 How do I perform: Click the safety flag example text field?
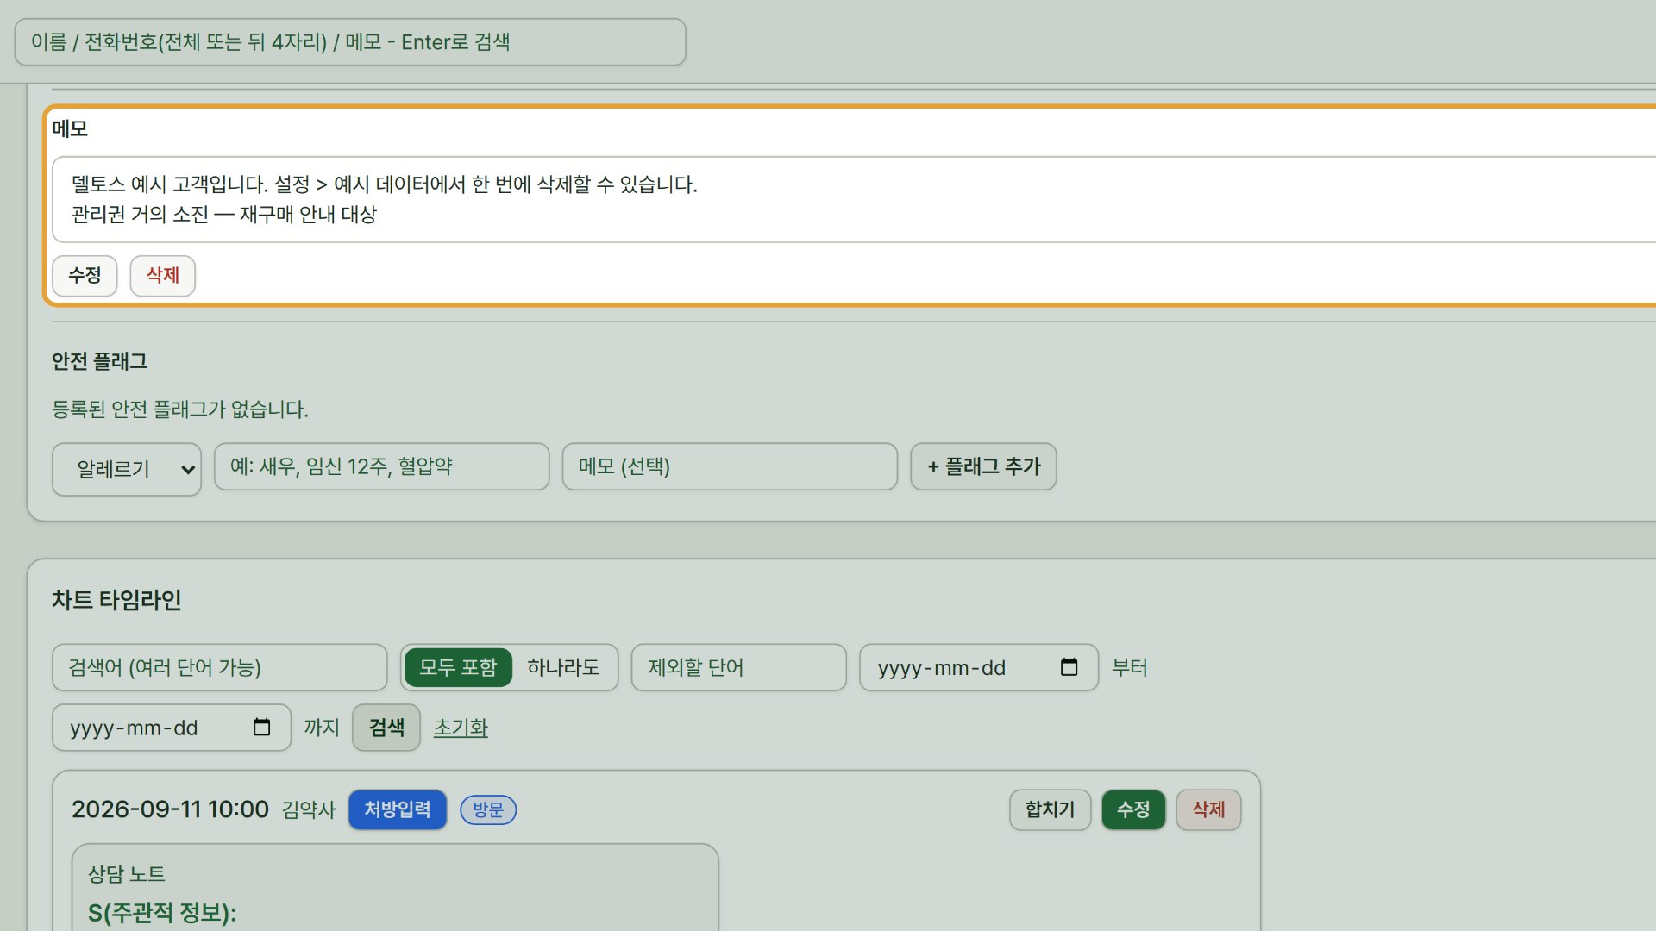point(381,466)
